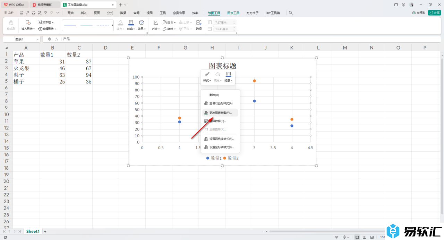
Task: Choose Format Axis (设置坐标轴格式)
Action: (x=220, y=147)
